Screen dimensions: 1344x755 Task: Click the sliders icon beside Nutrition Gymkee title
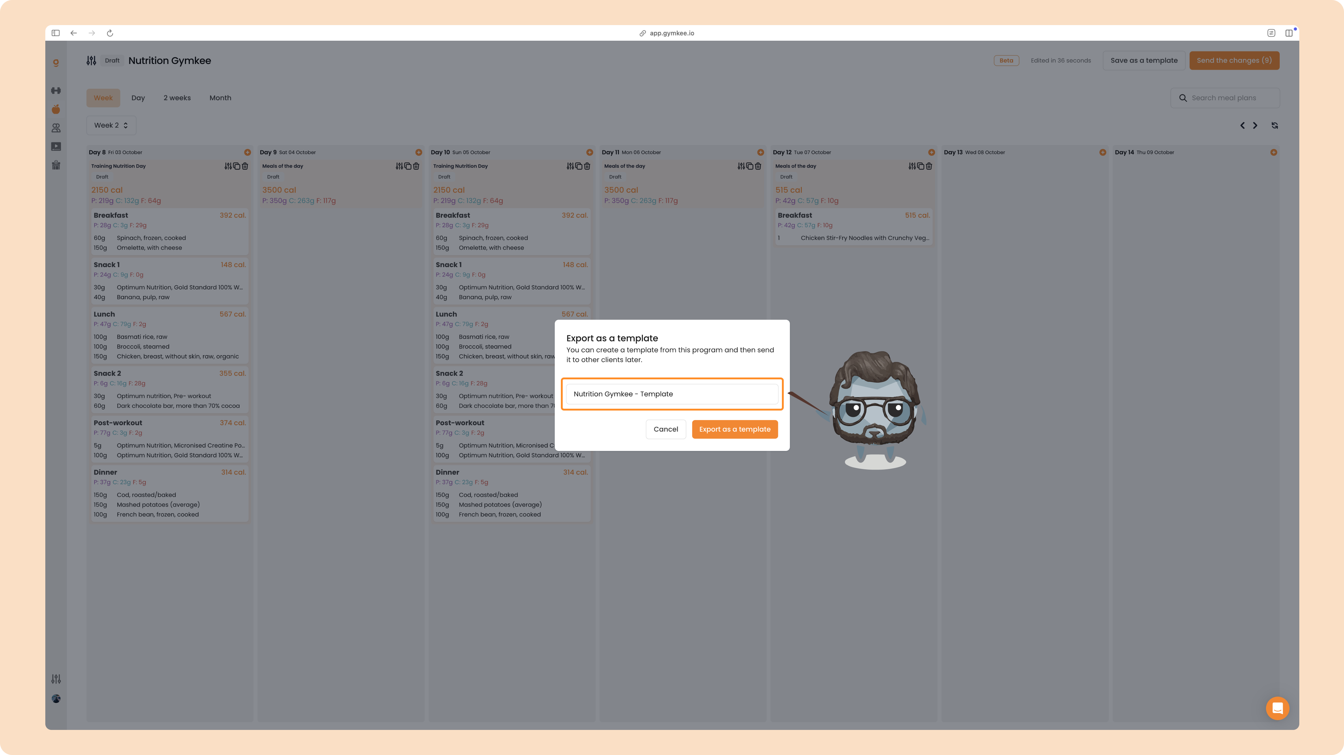[91, 61]
